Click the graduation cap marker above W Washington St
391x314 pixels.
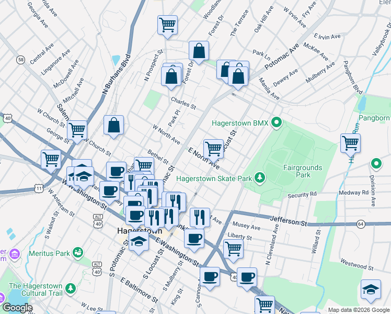click(84, 176)
